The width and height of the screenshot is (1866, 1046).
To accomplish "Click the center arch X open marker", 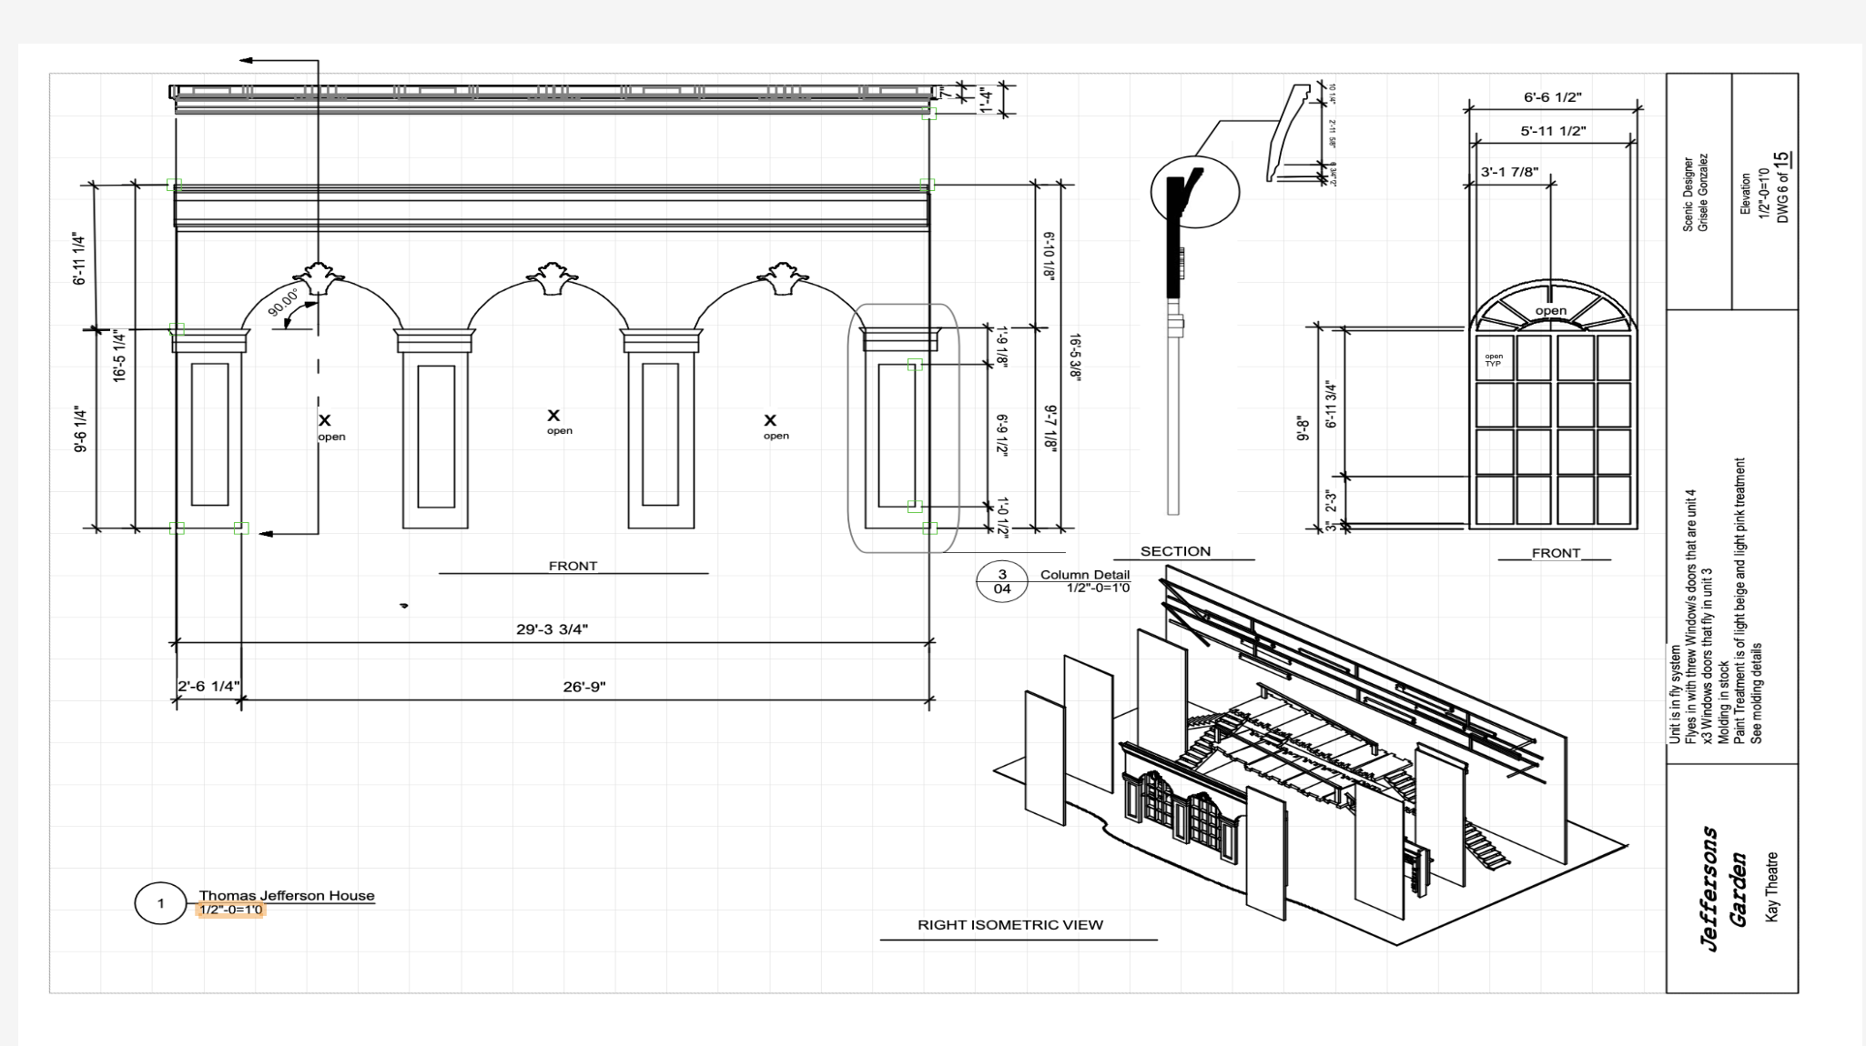I will coord(554,416).
